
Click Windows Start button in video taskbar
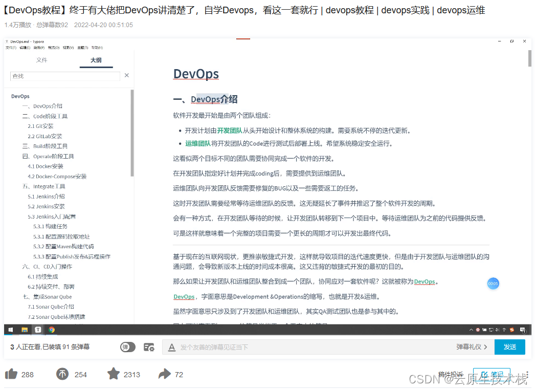pyautogui.click(x=11, y=330)
